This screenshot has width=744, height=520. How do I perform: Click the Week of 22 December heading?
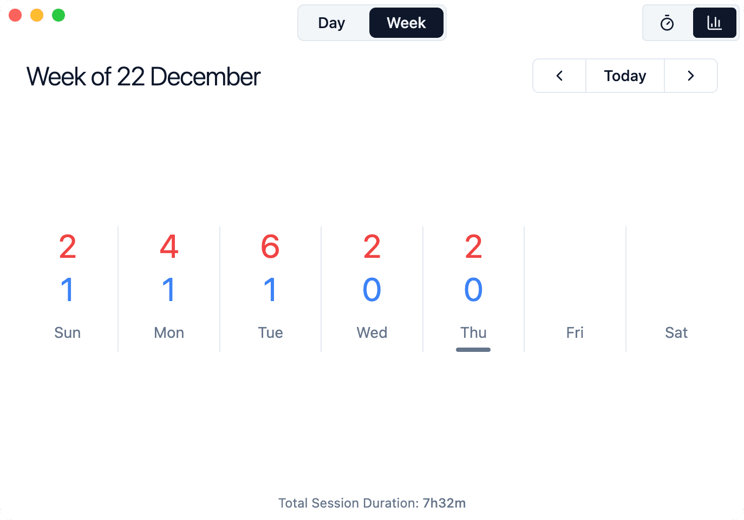[x=143, y=77]
